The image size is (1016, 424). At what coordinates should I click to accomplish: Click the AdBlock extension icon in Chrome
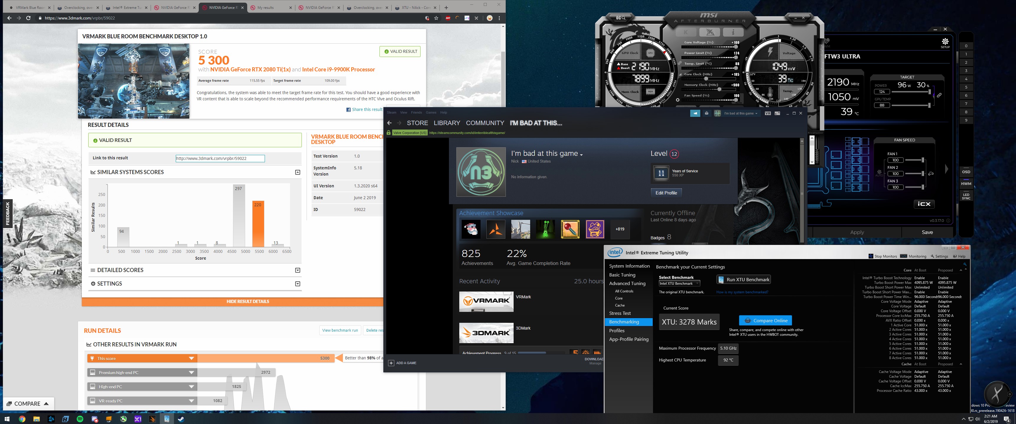coord(448,18)
